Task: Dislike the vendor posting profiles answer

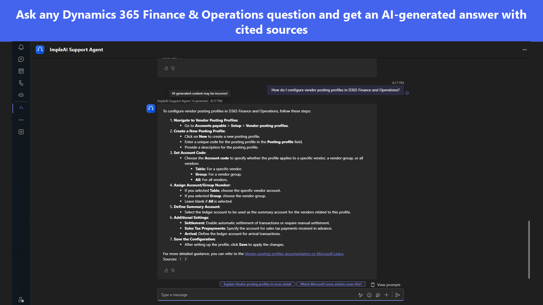Action: click(x=173, y=270)
